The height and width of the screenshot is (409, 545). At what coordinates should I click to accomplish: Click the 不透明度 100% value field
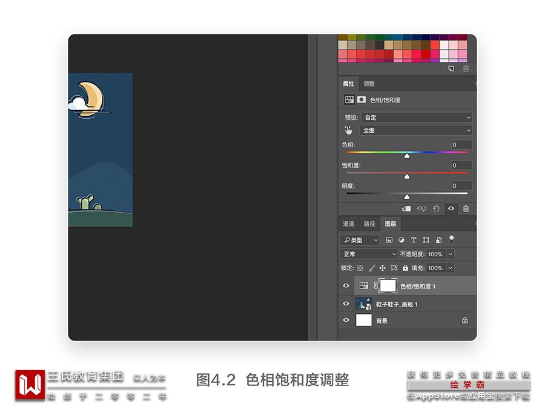[x=436, y=254]
